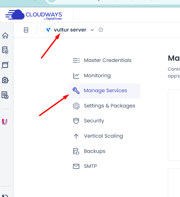Image resolution: width=180 pixels, height=197 pixels.
Task: Click the bottom-left sidebar user icon
Action: click(5, 195)
